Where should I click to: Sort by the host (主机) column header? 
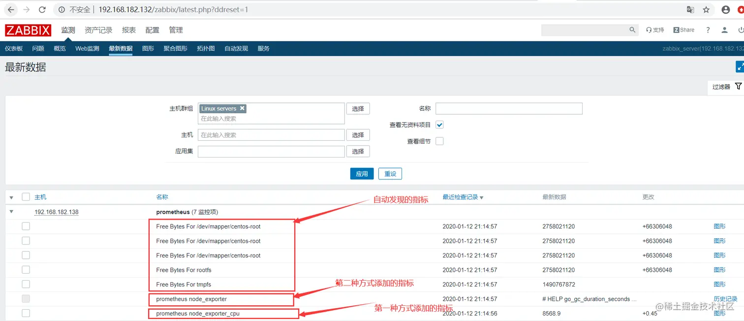coord(40,197)
